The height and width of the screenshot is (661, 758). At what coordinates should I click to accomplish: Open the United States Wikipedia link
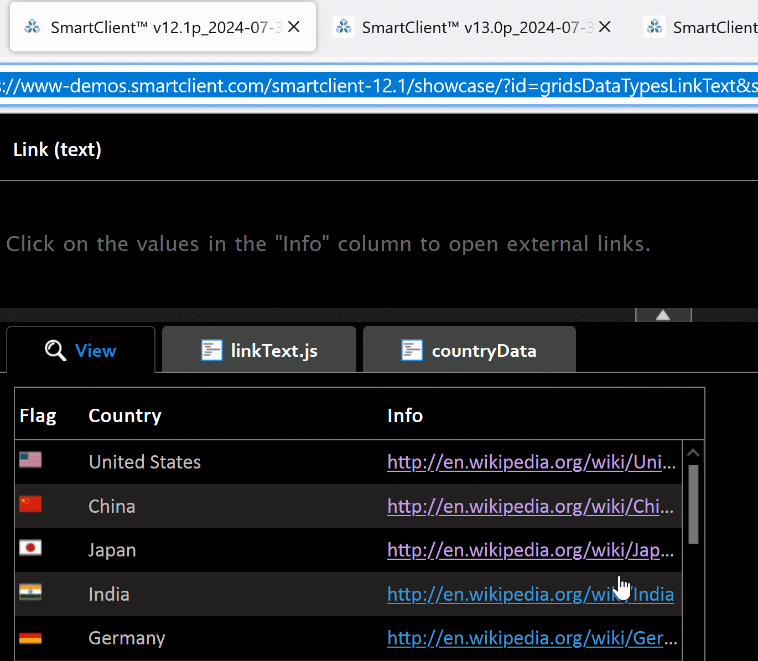point(531,462)
